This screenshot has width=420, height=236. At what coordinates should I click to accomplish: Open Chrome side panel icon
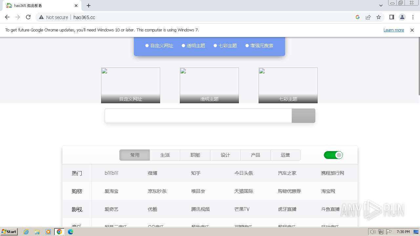(391, 17)
